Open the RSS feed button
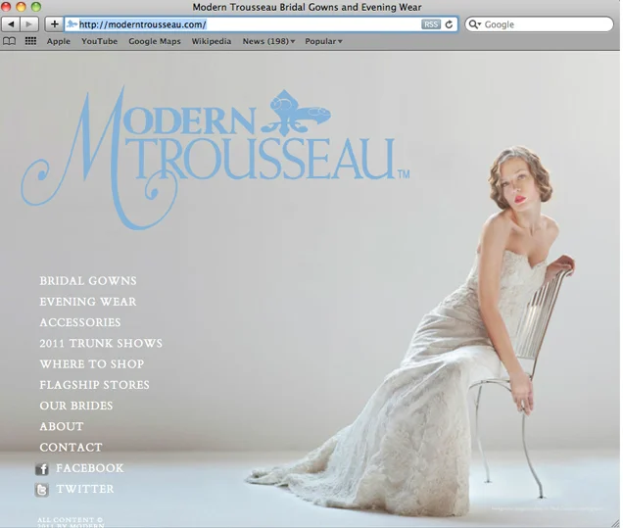Screen dimensions: 623x528 431,24
